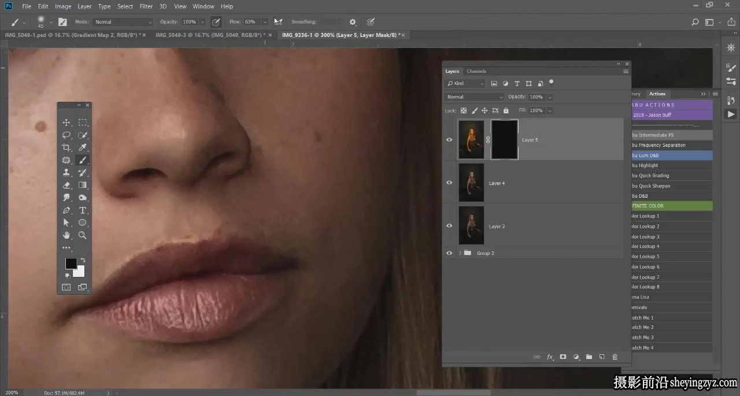Hide Layer 5 using its eye icon
The image size is (740, 396).
coord(449,139)
